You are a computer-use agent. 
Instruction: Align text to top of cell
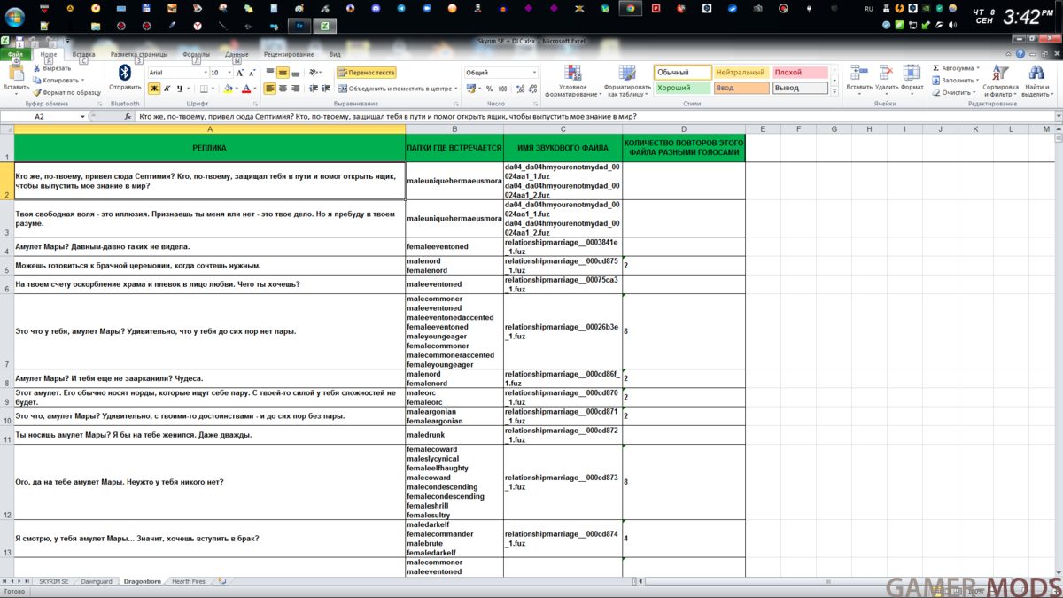(270, 73)
